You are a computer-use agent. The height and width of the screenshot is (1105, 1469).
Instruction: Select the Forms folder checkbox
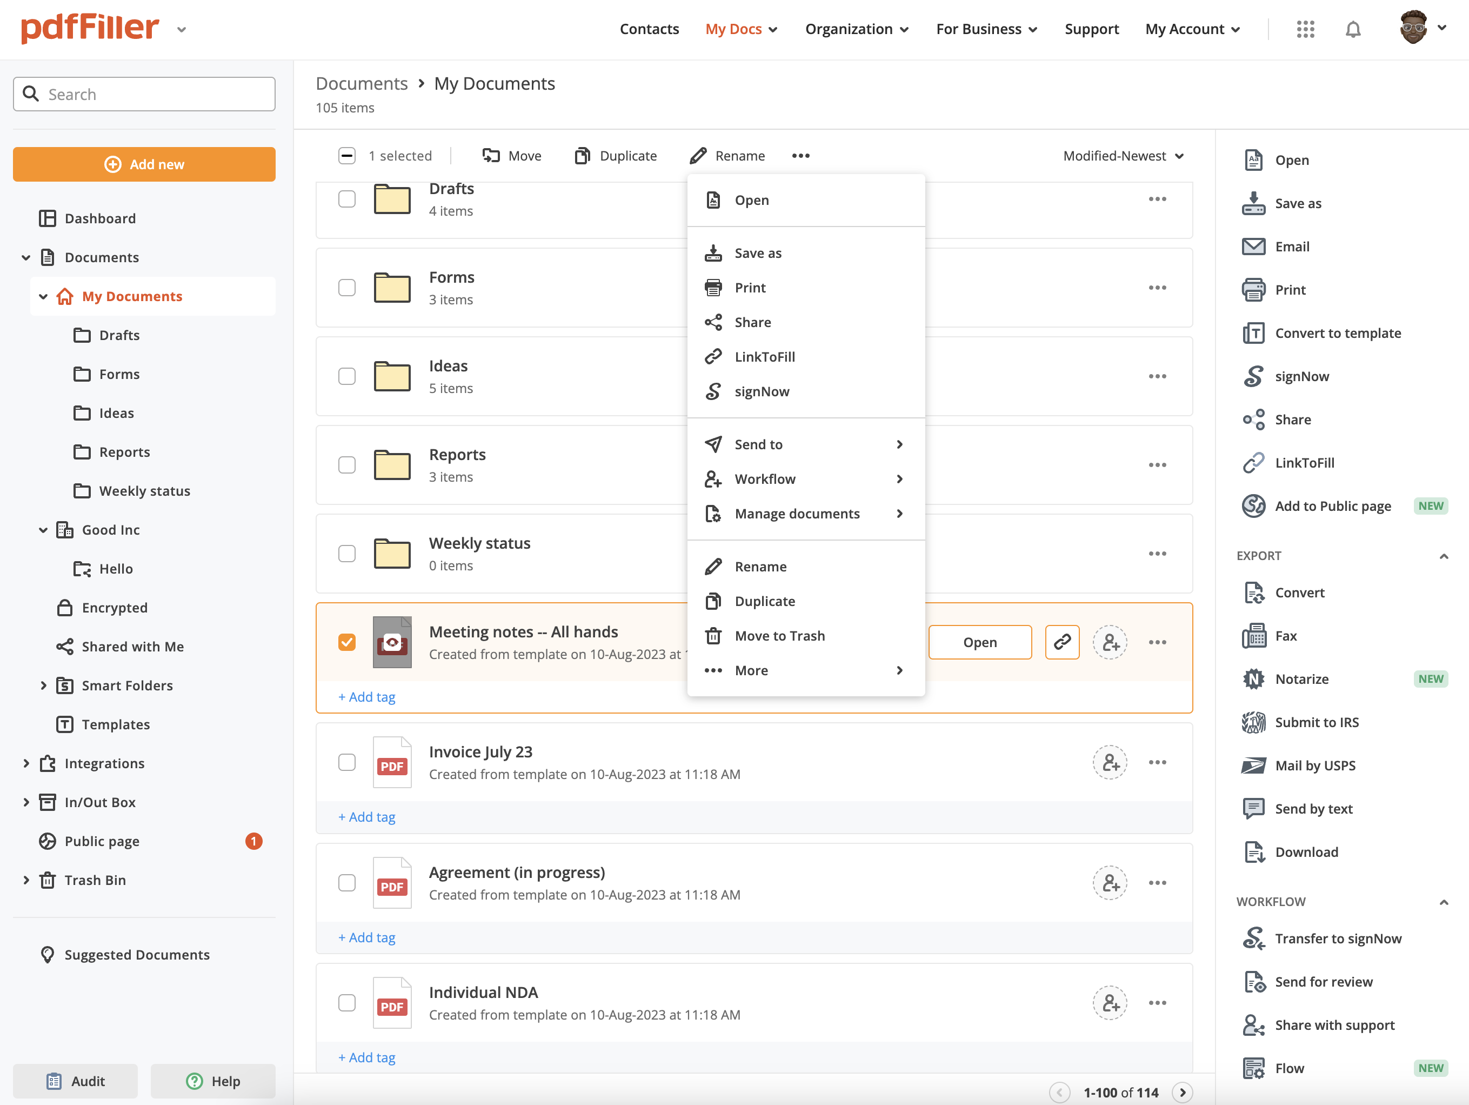click(x=346, y=288)
